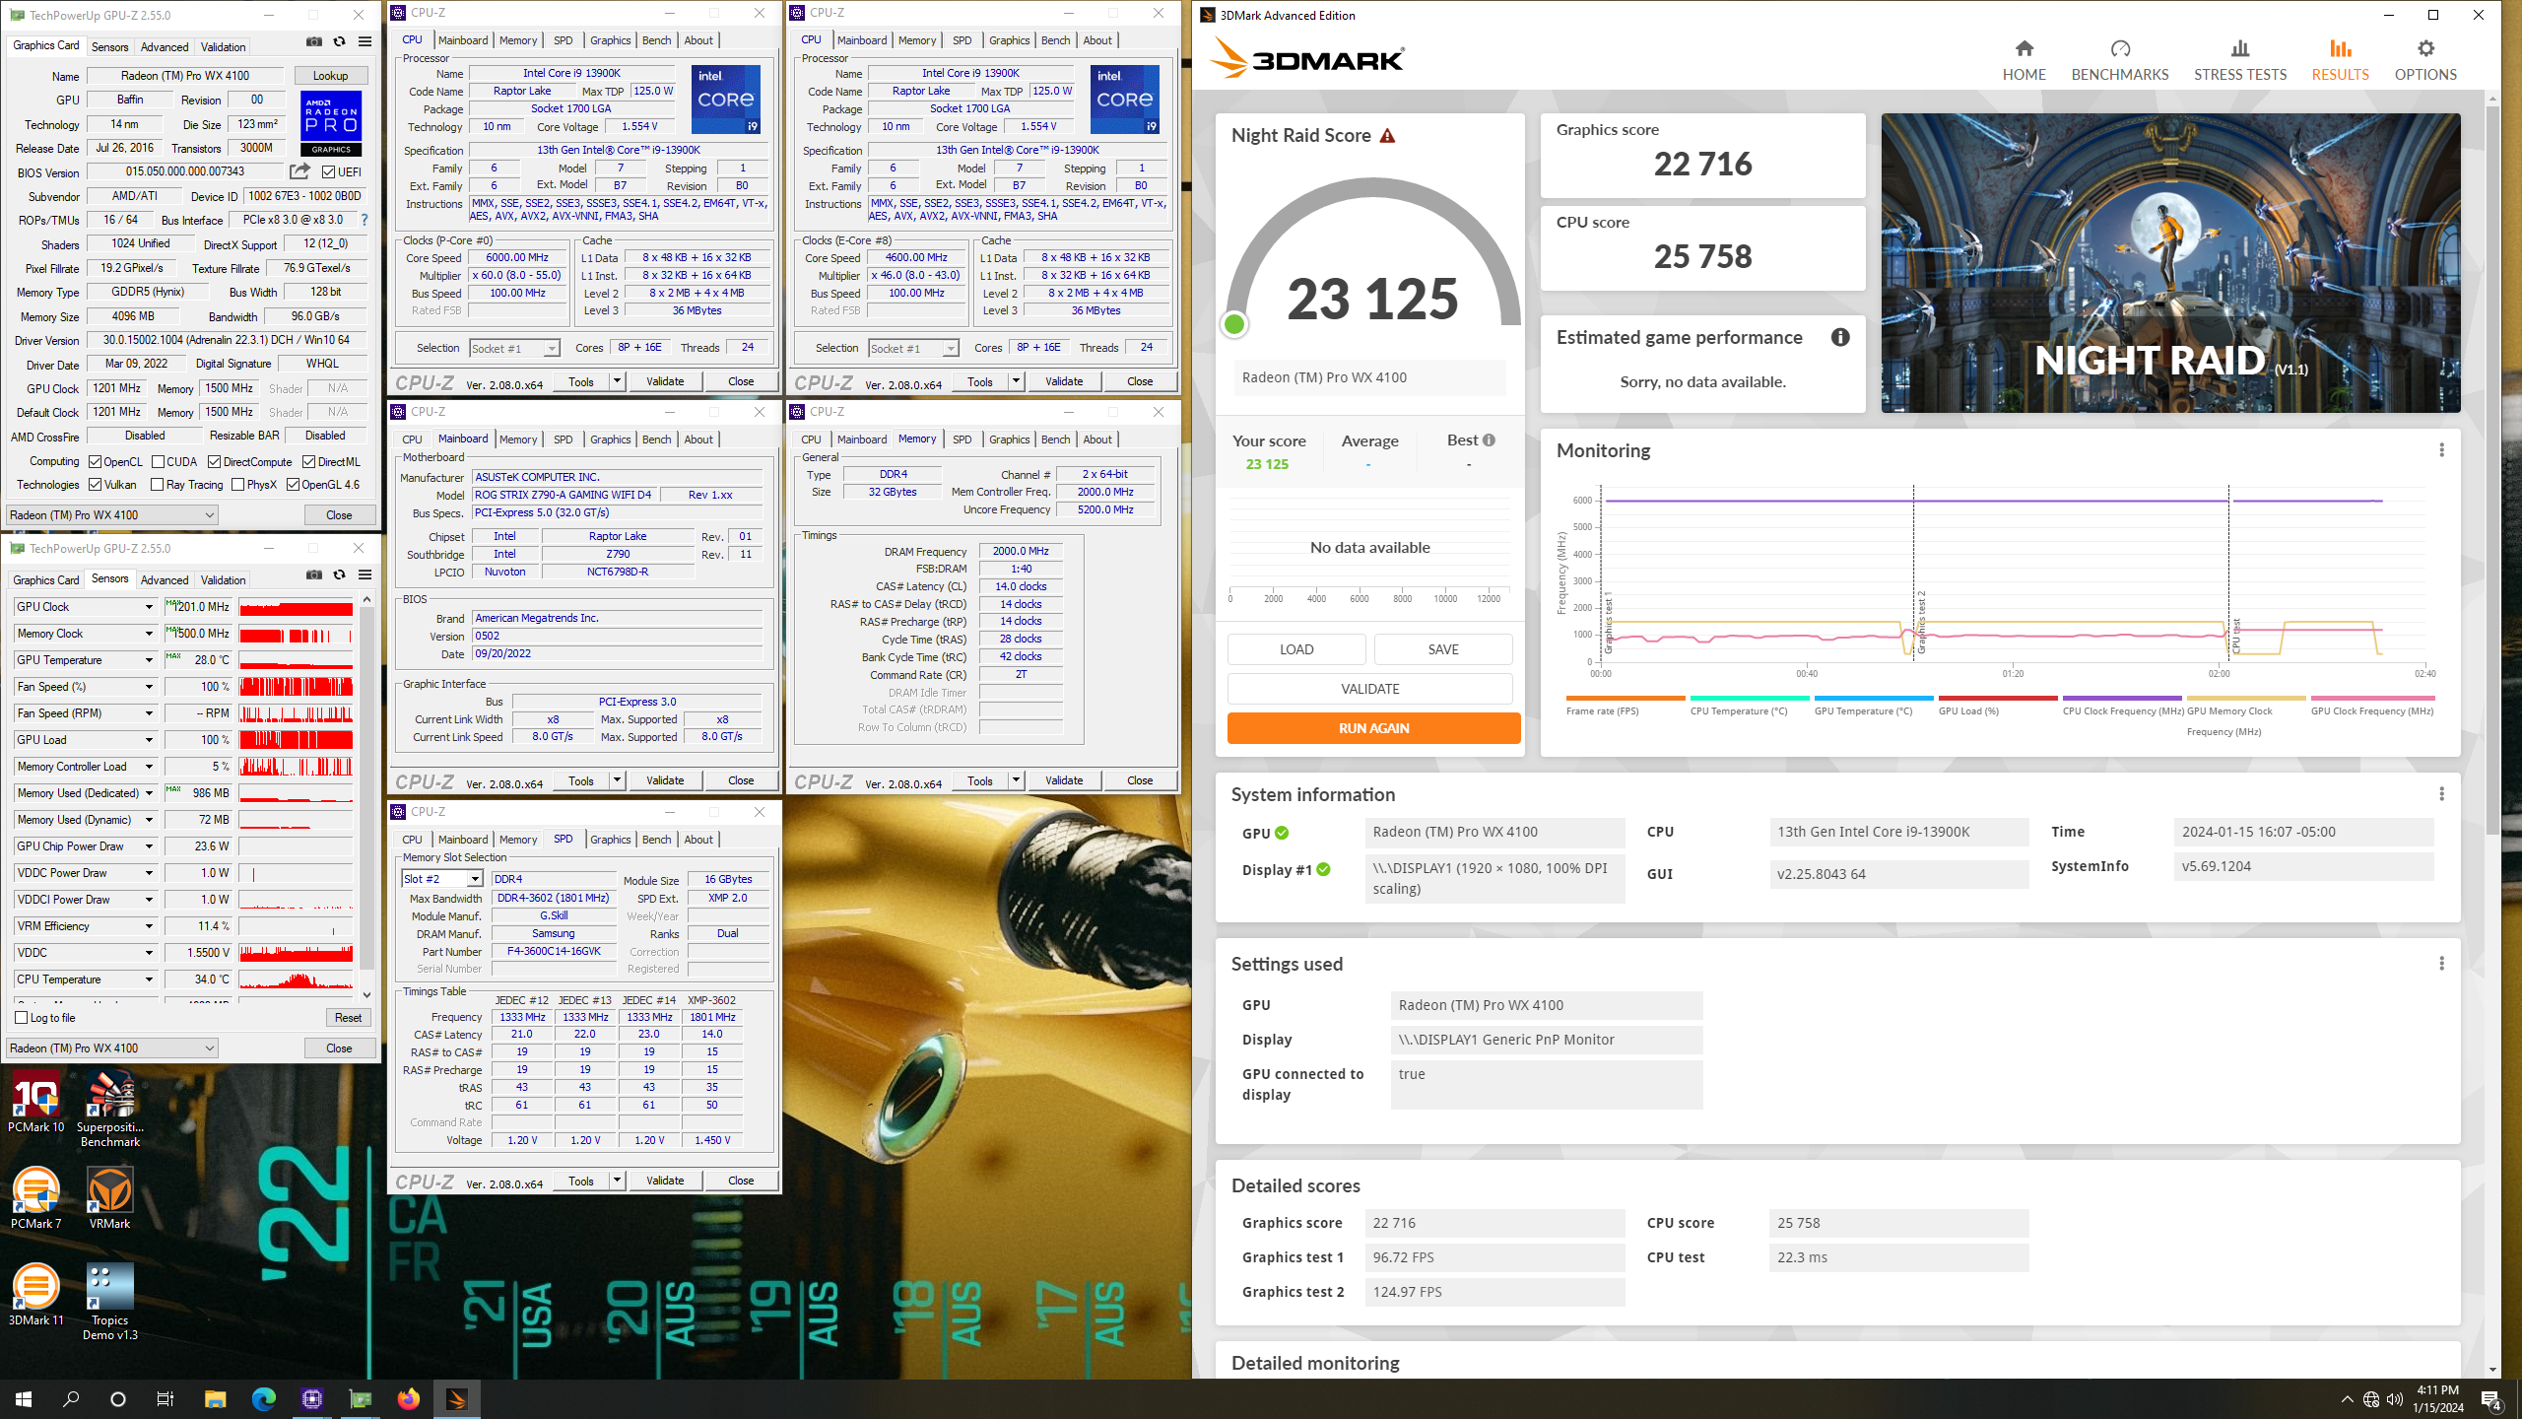
Task: Toggle the OpenCL checkbox in GPU-Z
Action: click(95, 462)
